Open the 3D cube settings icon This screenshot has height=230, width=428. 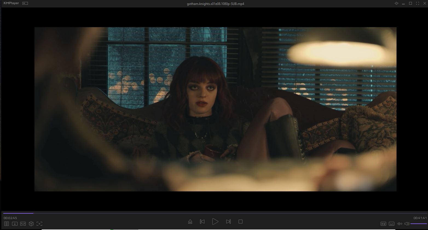point(31,224)
